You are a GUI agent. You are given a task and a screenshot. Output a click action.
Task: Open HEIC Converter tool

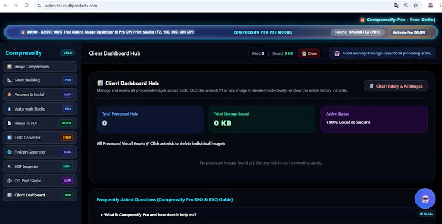pos(40,138)
